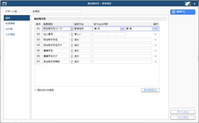199x123 pixels.
Task: Click the bracket icon in row 05
Action: pyautogui.click(x=72, y=51)
